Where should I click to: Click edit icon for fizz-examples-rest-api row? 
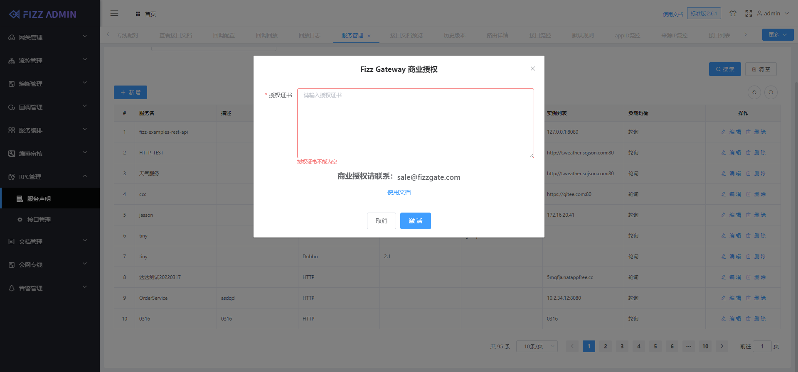point(724,132)
